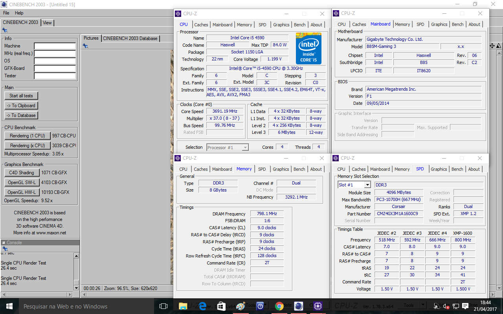Click the OS input field
The height and width of the screenshot is (314, 503).
pos(55,61)
